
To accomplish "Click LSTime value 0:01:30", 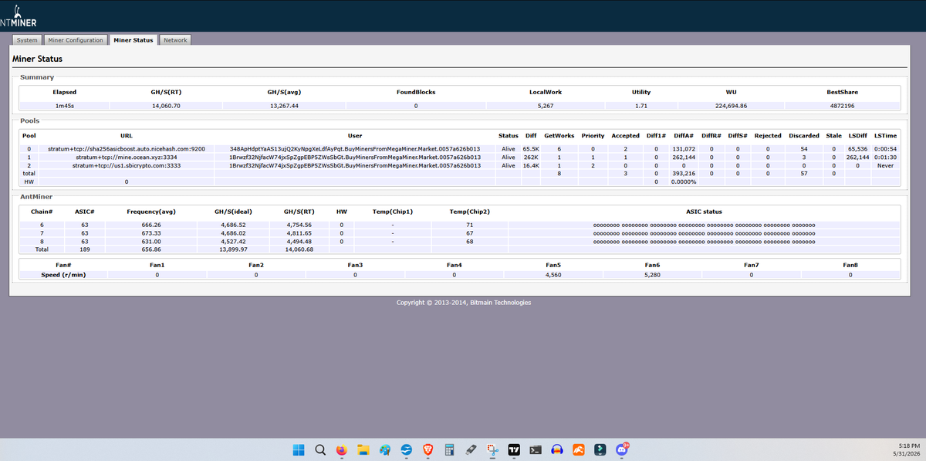I will tap(885, 157).
